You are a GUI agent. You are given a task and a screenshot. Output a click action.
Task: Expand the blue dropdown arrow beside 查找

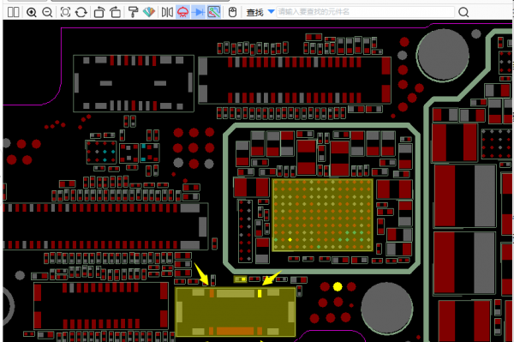271,11
